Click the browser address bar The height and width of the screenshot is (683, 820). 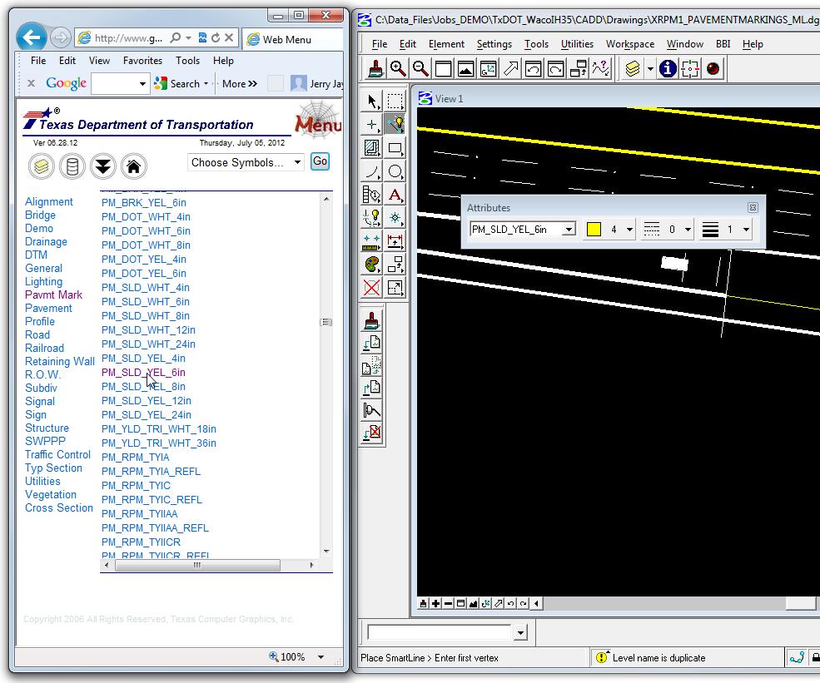[129, 37]
